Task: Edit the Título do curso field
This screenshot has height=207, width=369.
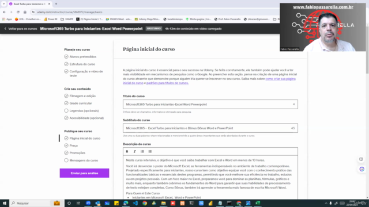Action: point(210,105)
